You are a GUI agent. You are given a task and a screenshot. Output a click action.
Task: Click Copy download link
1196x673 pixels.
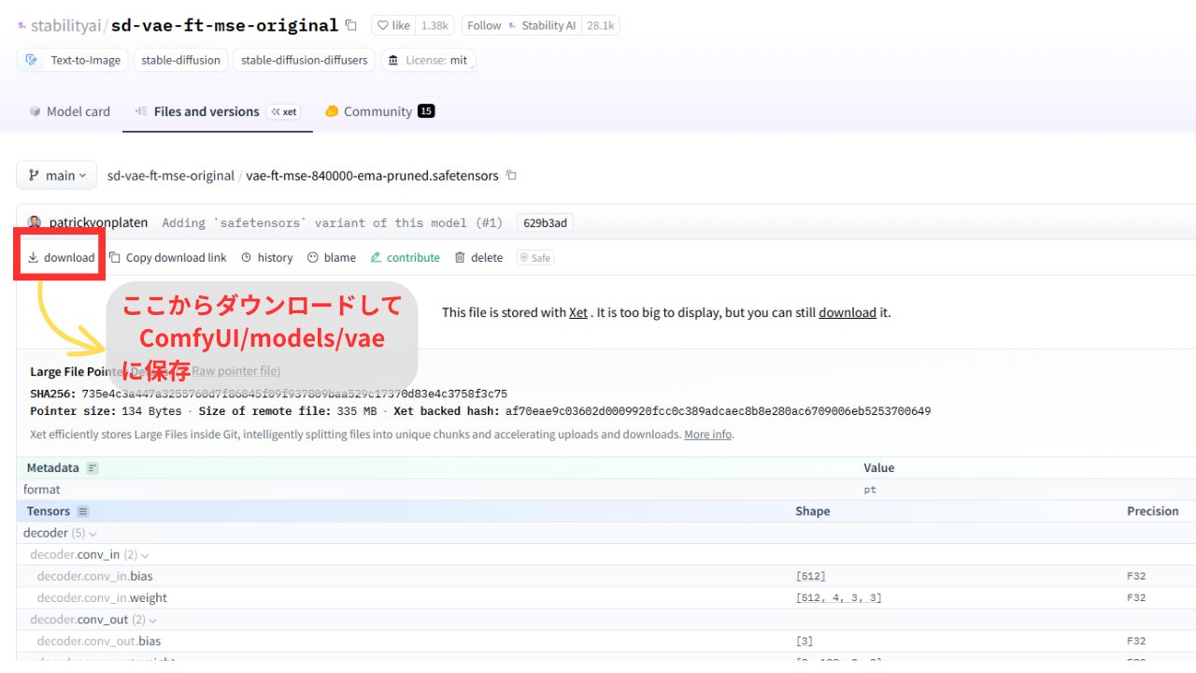(x=168, y=258)
